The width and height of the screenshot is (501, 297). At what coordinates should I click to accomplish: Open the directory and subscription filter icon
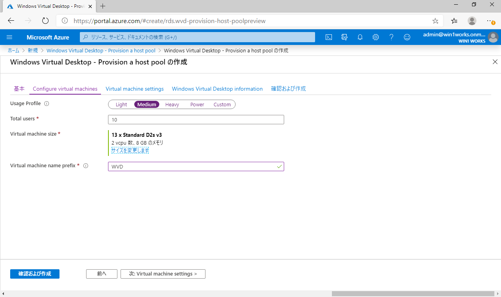click(344, 37)
